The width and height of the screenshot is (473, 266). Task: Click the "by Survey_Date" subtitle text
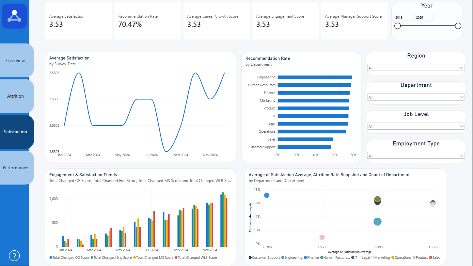62,64
